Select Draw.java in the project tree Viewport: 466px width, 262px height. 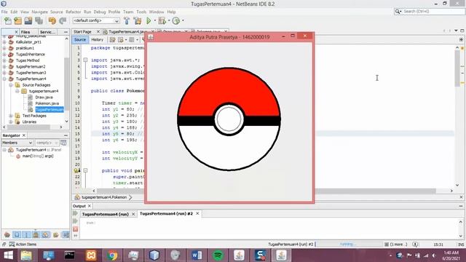(x=44, y=98)
